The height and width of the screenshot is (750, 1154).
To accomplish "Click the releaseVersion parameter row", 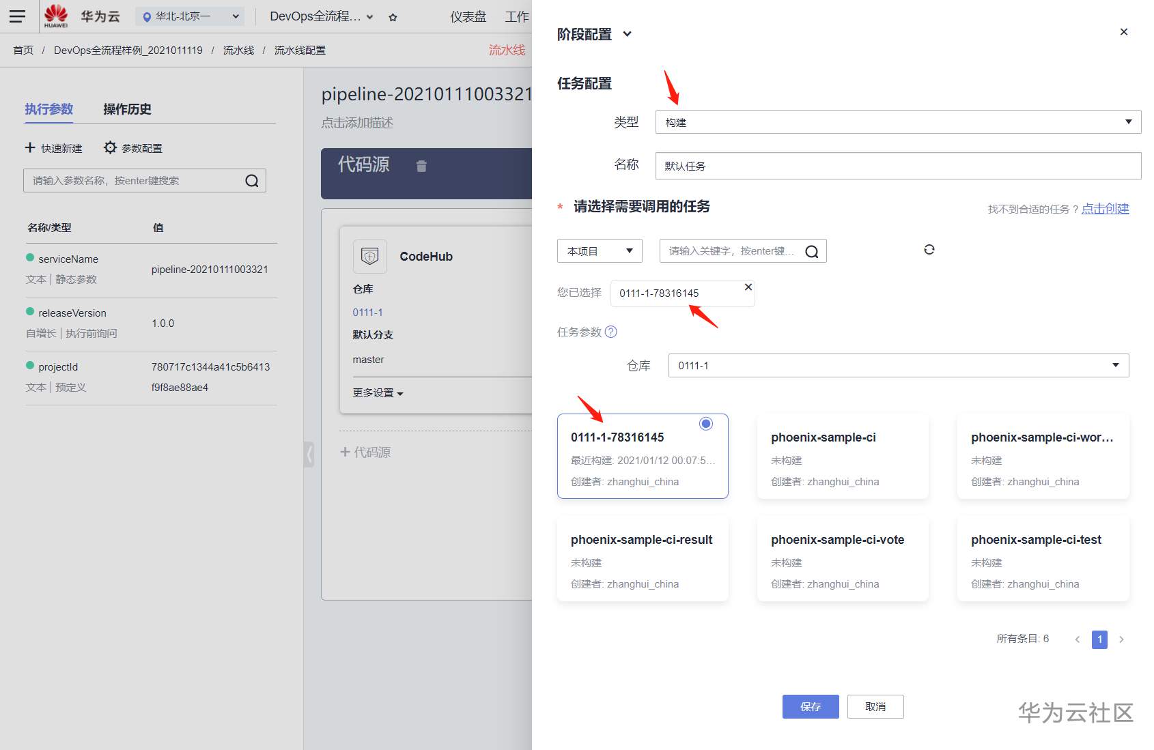I will coord(151,323).
